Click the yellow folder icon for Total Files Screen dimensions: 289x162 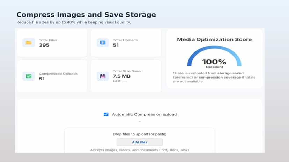(29, 43)
